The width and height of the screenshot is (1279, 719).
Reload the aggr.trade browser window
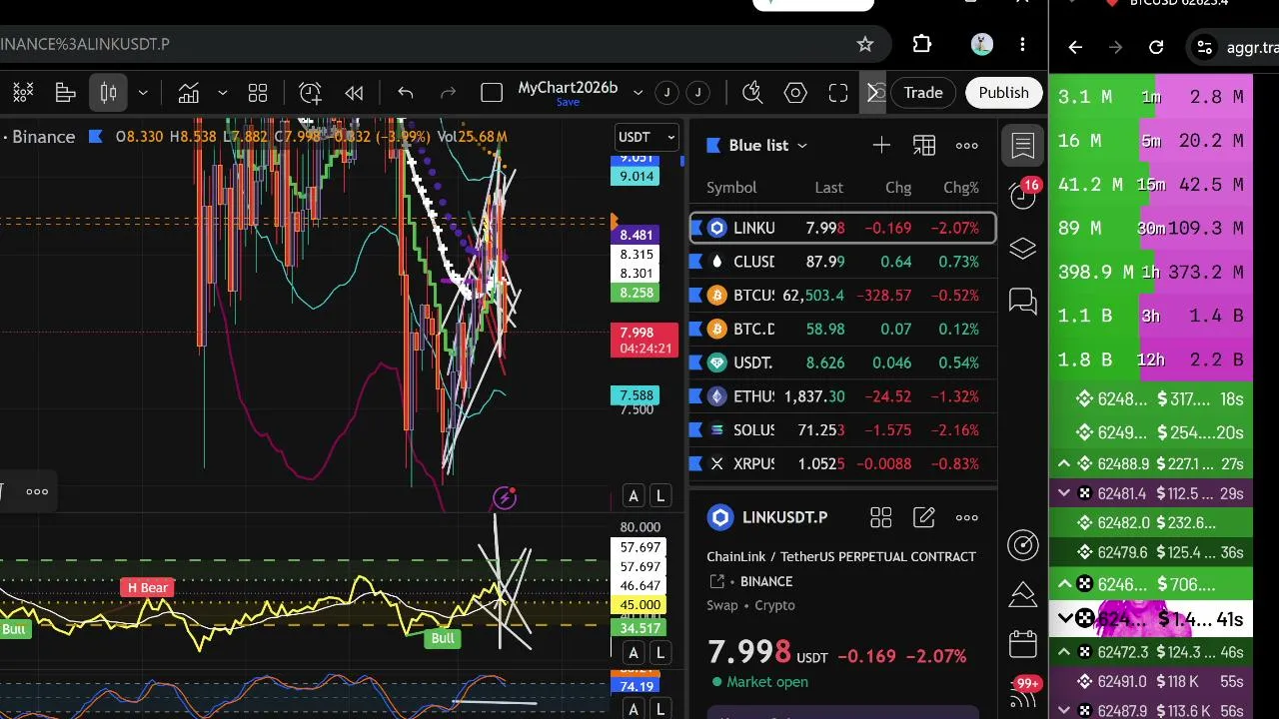[x=1156, y=47]
